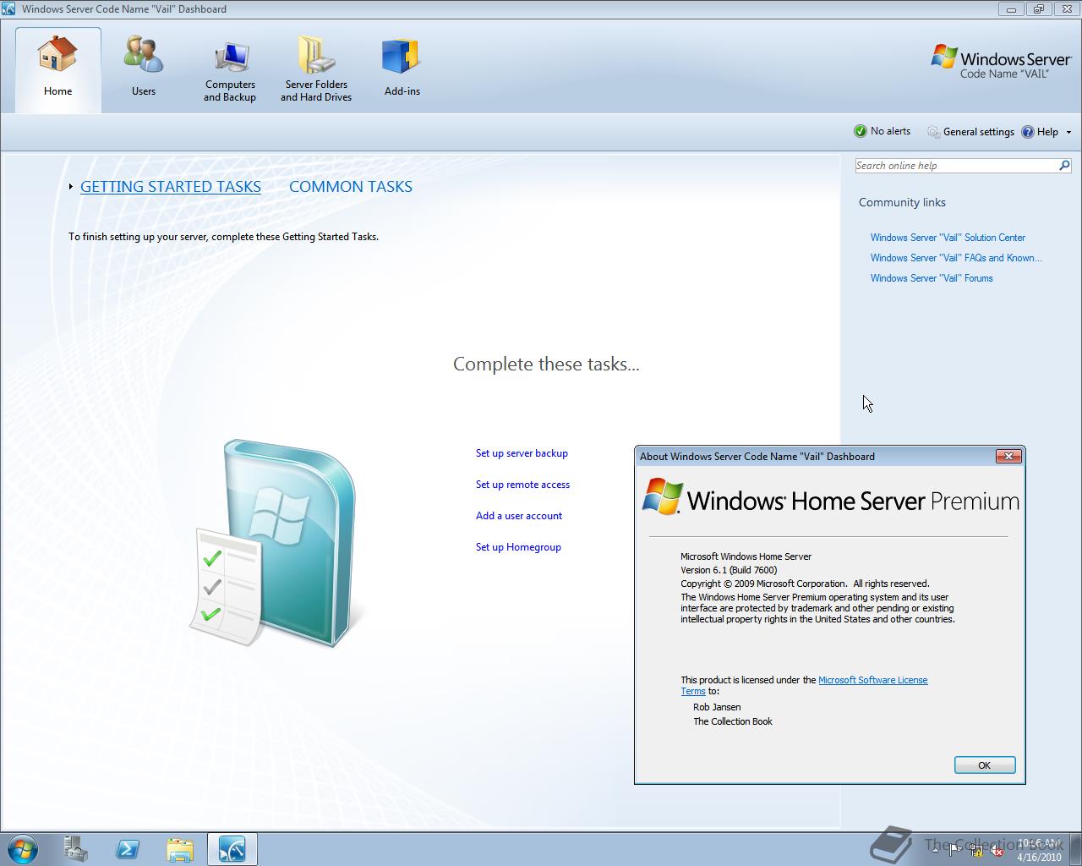This screenshot has width=1082, height=866.
Task: Switch to the Getting Started Tasks tab
Action: click(170, 186)
